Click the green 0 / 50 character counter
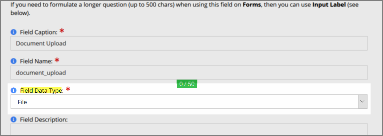Image resolution: width=383 pixels, height=136 pixels. [x=187, y=84]
